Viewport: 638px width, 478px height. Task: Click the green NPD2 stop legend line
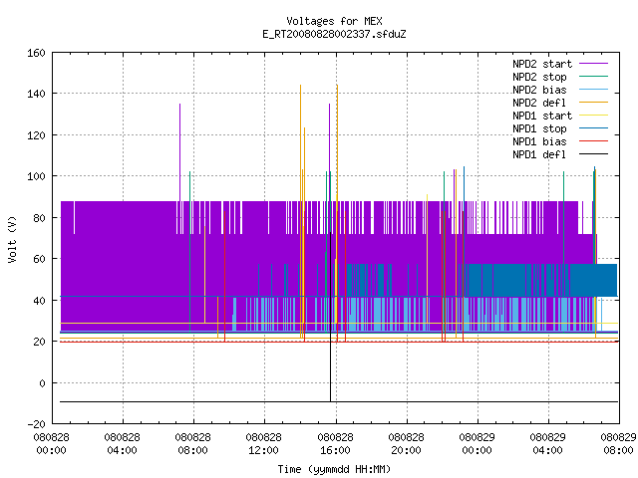pyautogui.click(x=593, y=77)
